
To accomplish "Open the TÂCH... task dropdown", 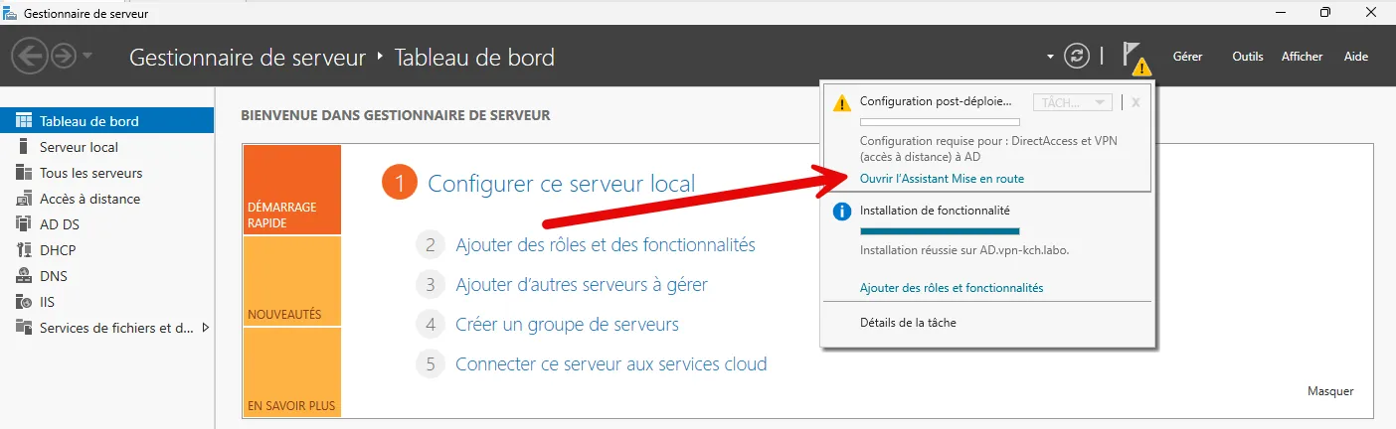I will pos(1073,102).
